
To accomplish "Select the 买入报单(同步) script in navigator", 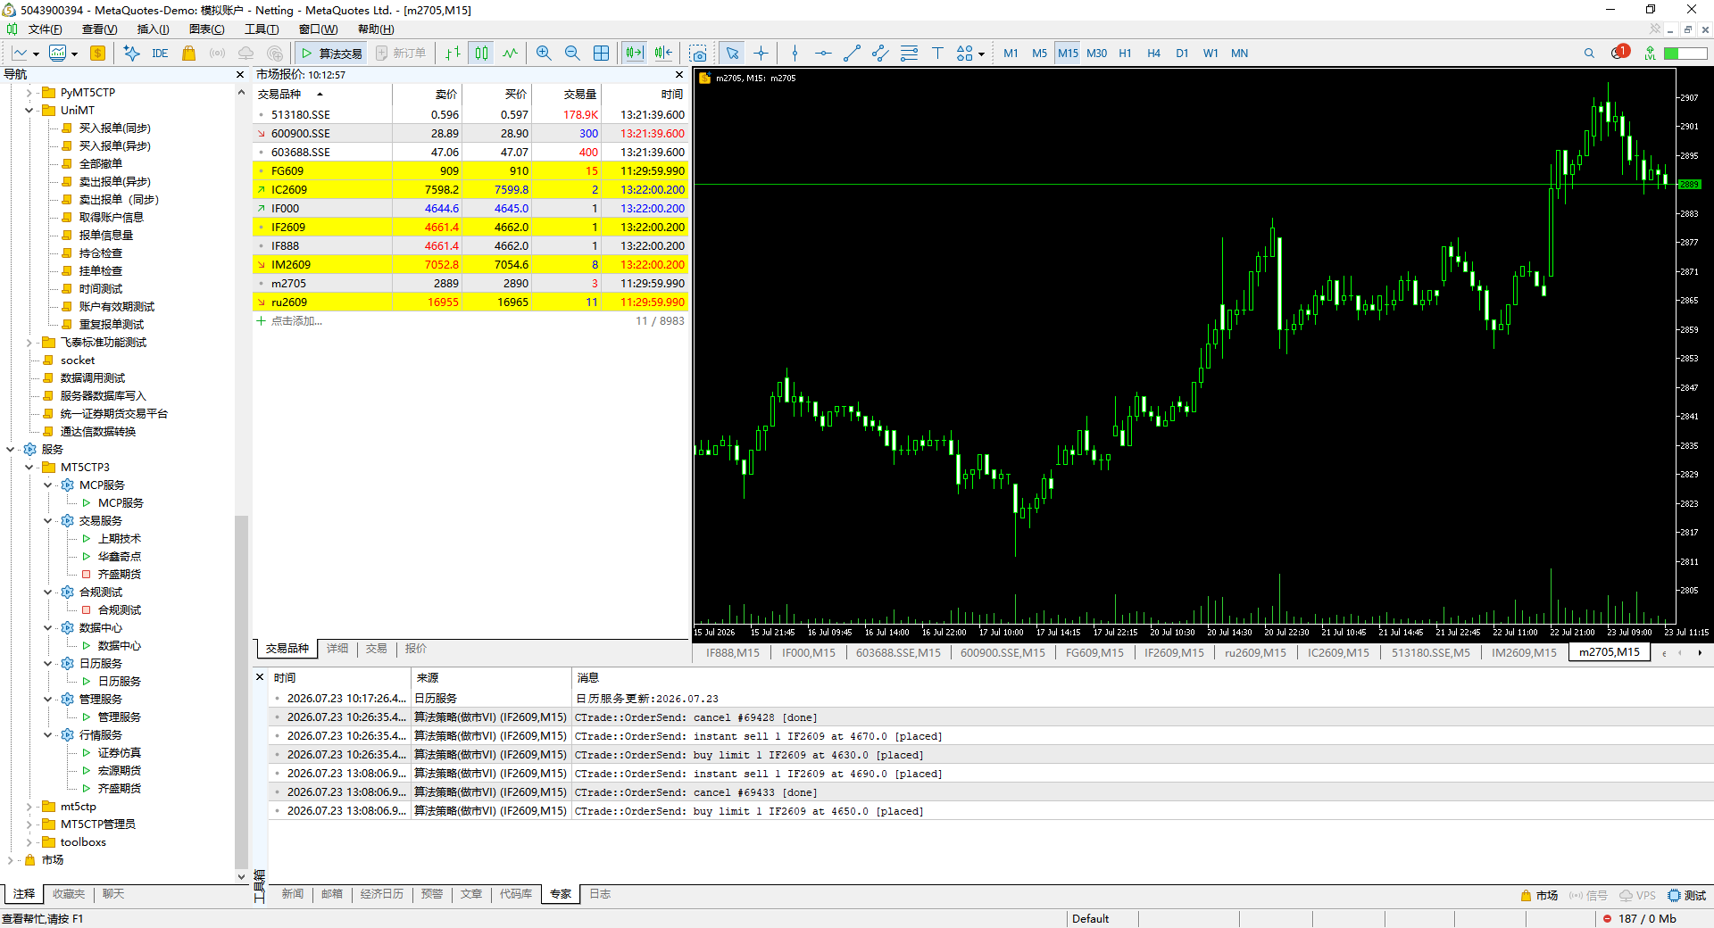I will click(x=114, y=128).
